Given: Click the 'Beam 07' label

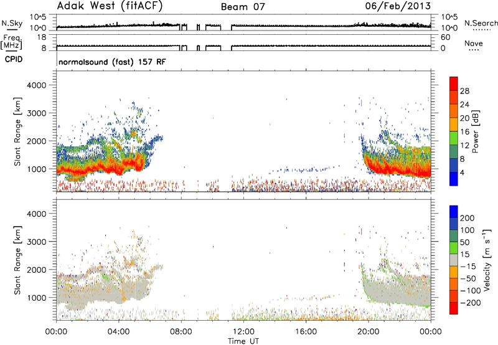Looking at the screenshot, I should [243, 7].
